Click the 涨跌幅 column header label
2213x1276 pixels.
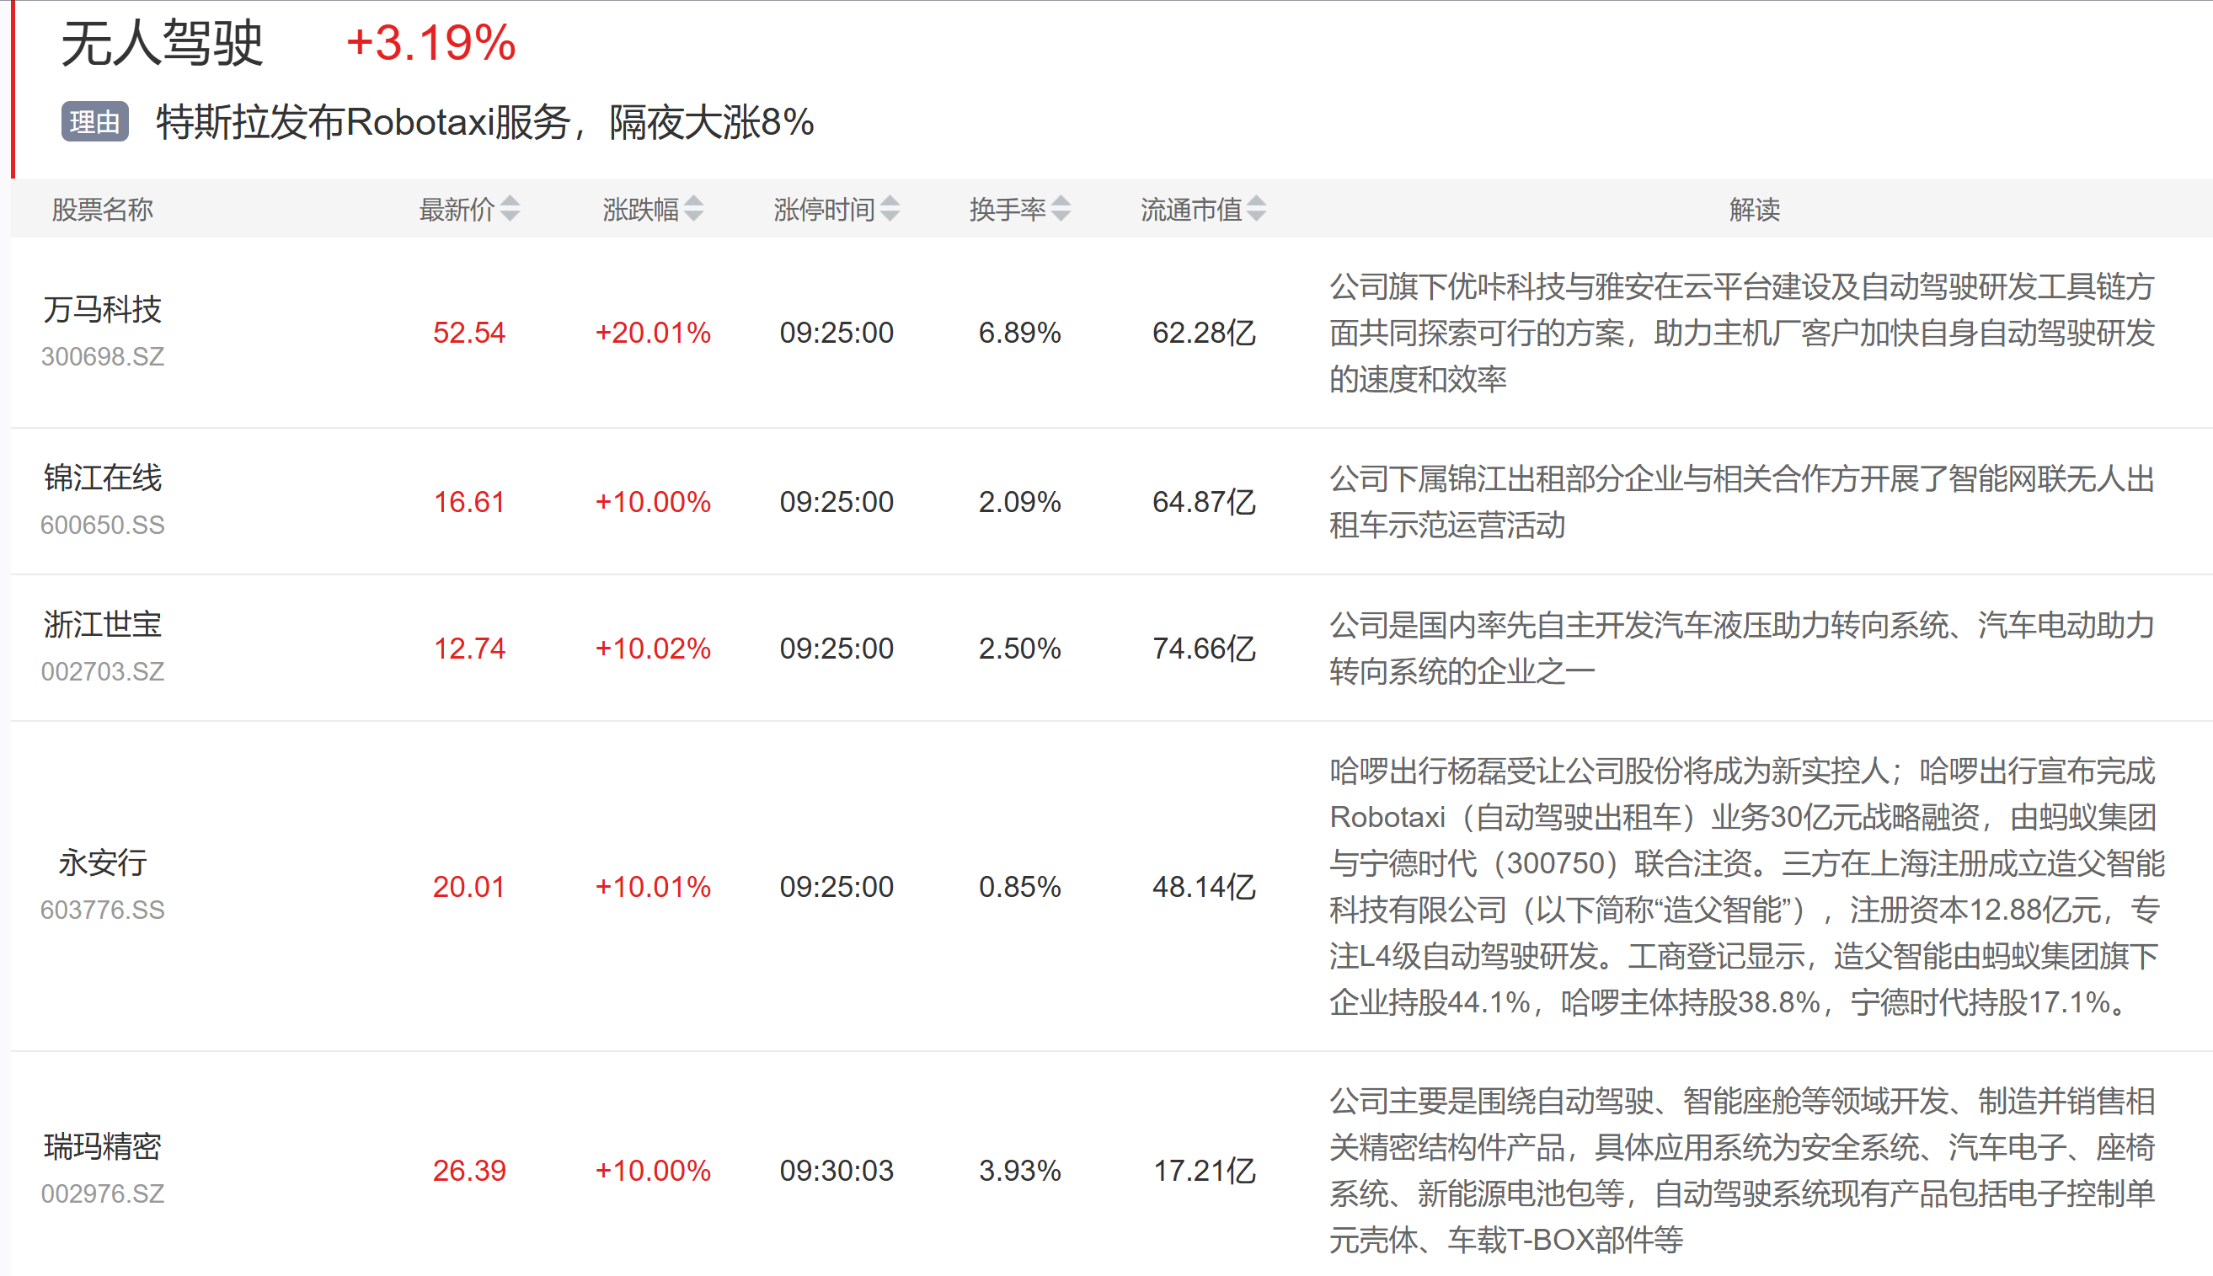click(x=641, y=210)
